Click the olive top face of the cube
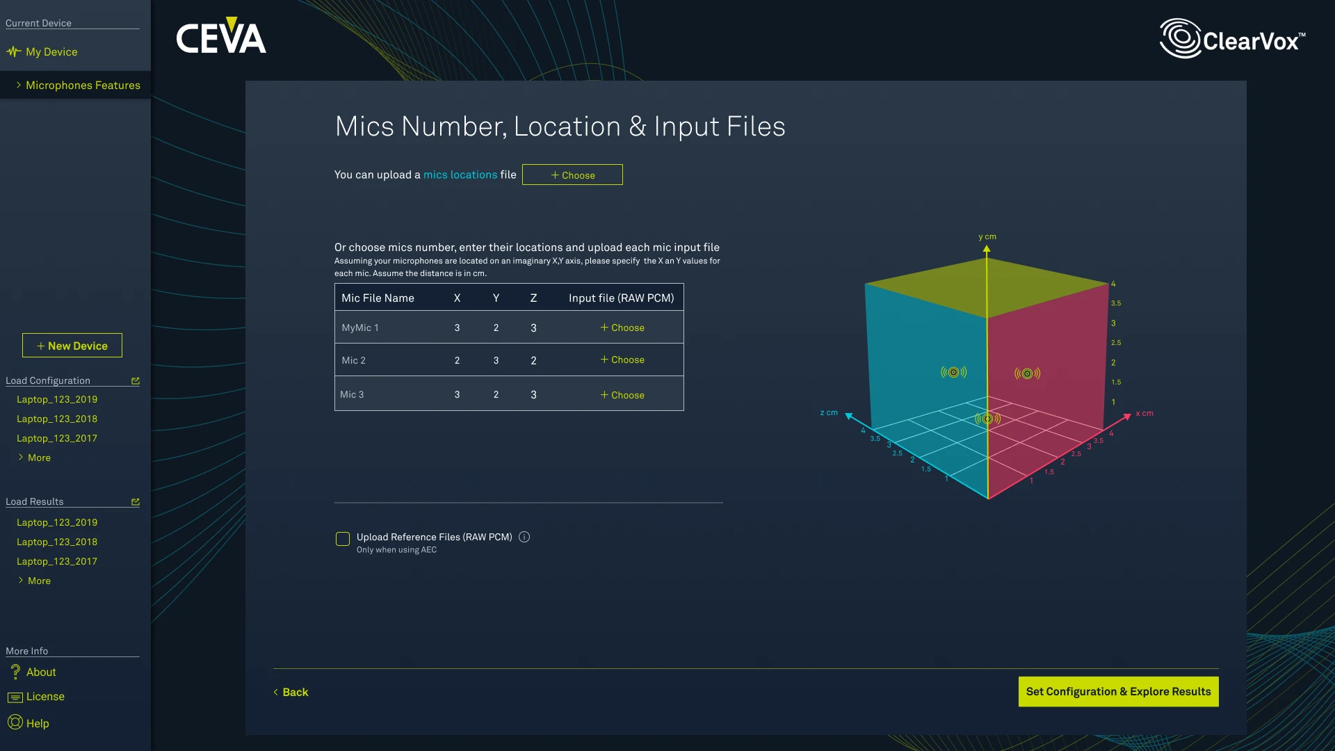The image size is (1335, 751). point(986,285)
